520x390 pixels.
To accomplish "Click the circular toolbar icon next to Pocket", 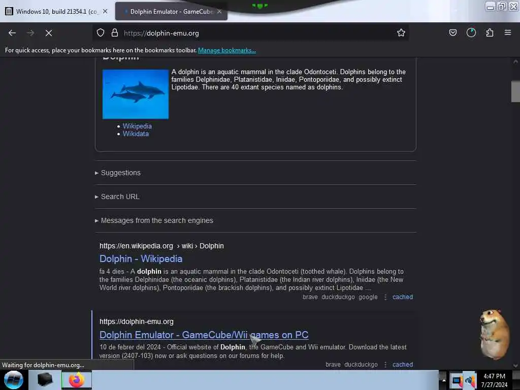I will [471, 33].
